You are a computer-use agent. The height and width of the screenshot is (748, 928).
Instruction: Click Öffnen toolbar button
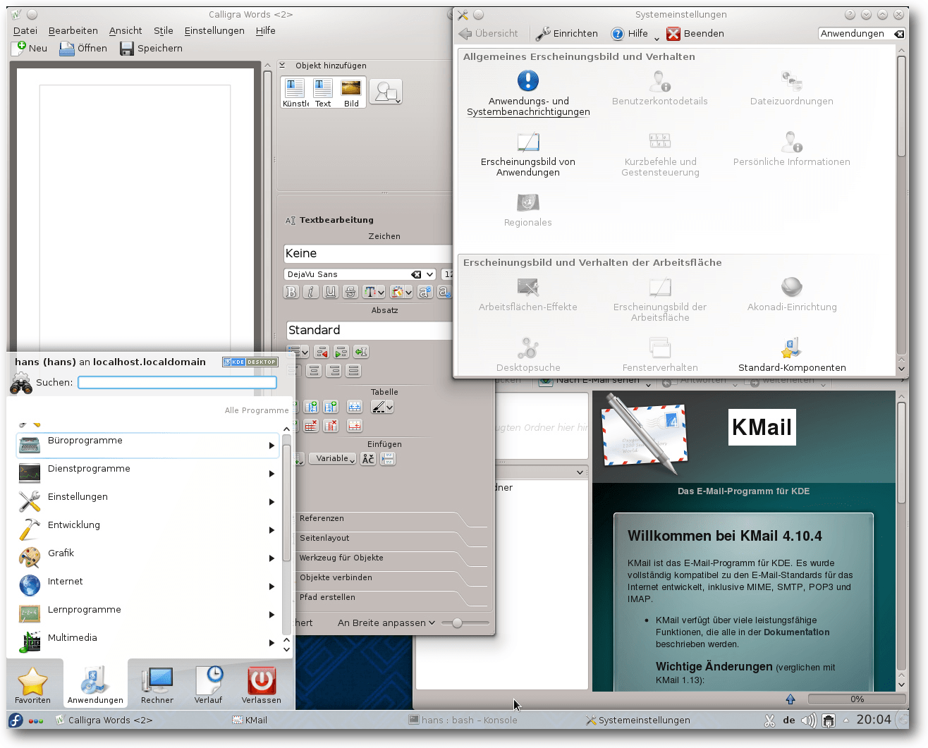tap(83, 48)
